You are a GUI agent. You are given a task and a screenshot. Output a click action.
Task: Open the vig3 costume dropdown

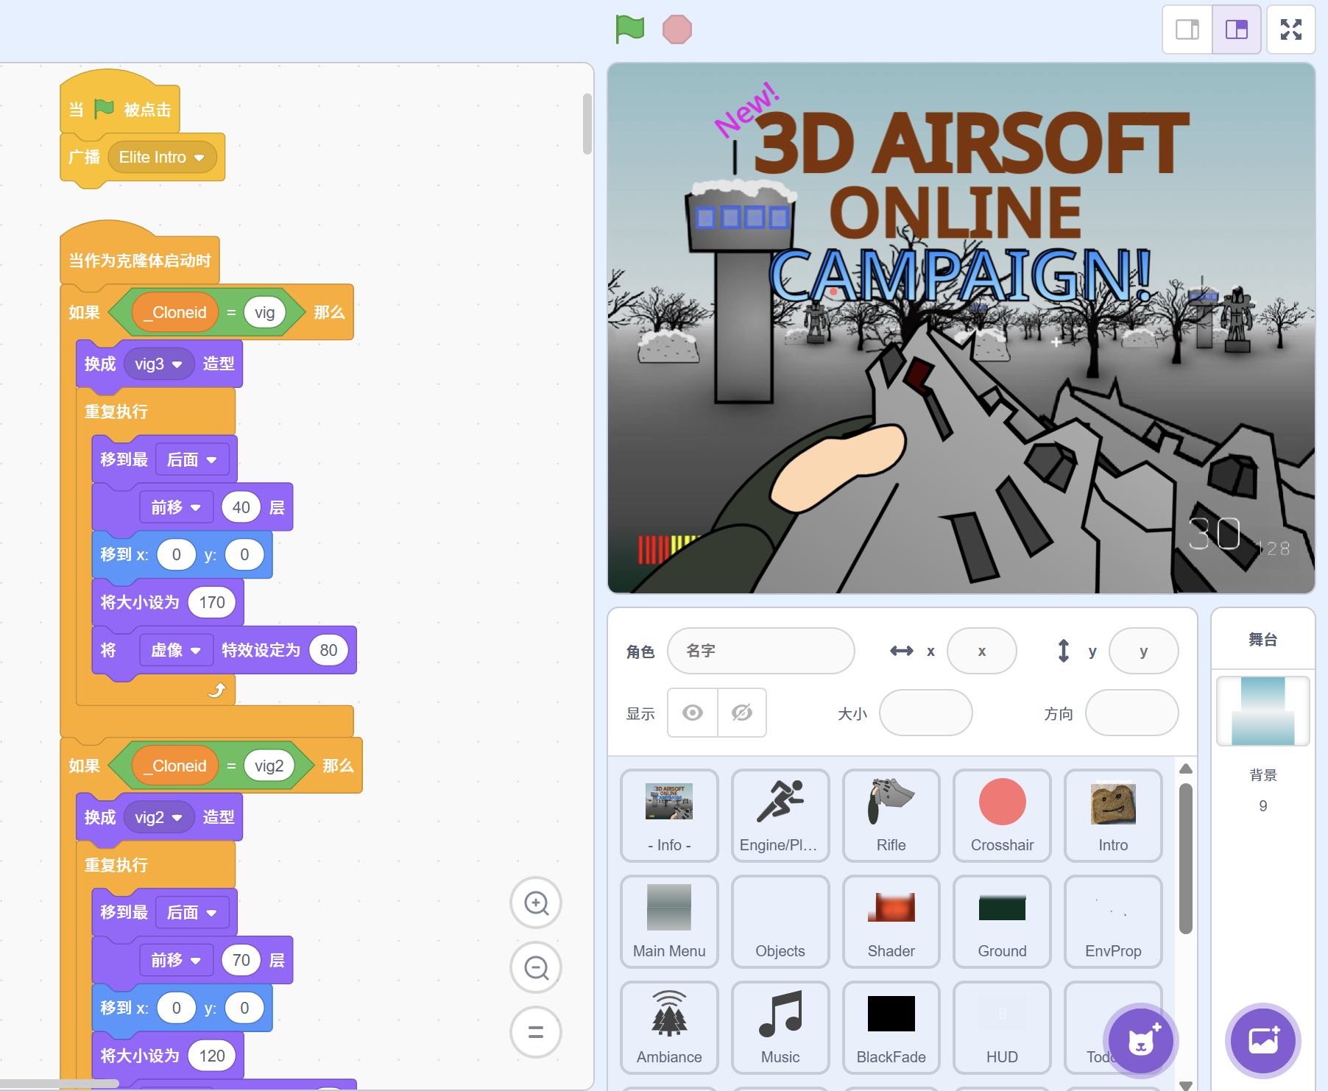(177, 364)
